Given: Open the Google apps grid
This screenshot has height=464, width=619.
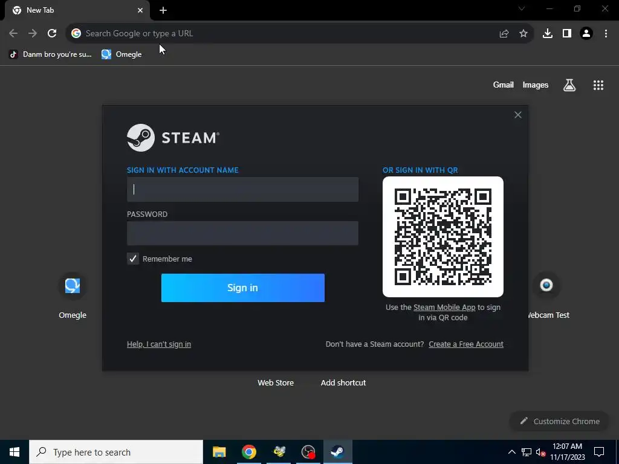Looking at the screenshot, I should [x=598, y=85].
